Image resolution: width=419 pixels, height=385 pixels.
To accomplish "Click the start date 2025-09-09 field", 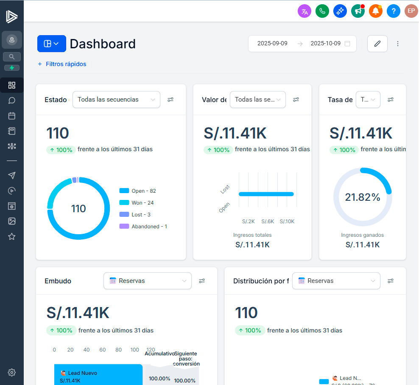I will coord(272,44).
